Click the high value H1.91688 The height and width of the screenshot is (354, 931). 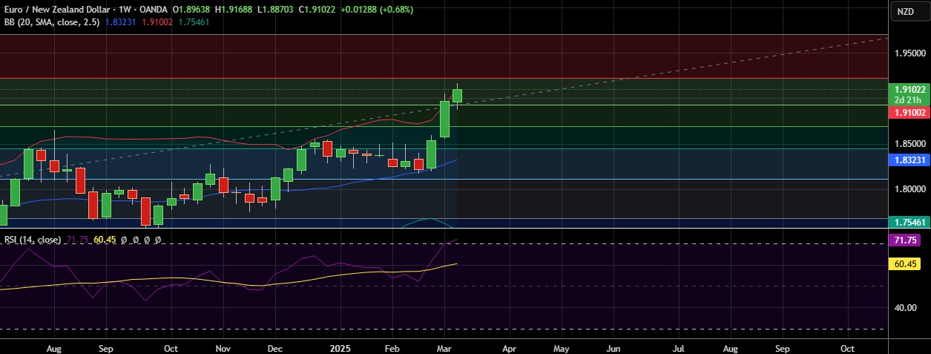click(x=231, y=10)
